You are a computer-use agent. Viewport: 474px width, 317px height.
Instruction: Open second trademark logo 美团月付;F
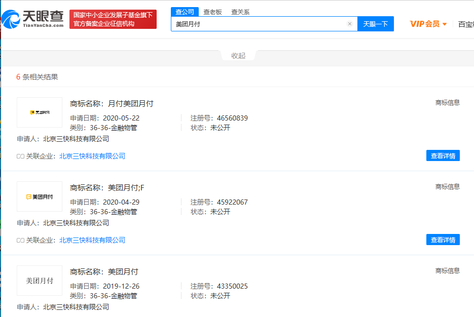[40, 196]
